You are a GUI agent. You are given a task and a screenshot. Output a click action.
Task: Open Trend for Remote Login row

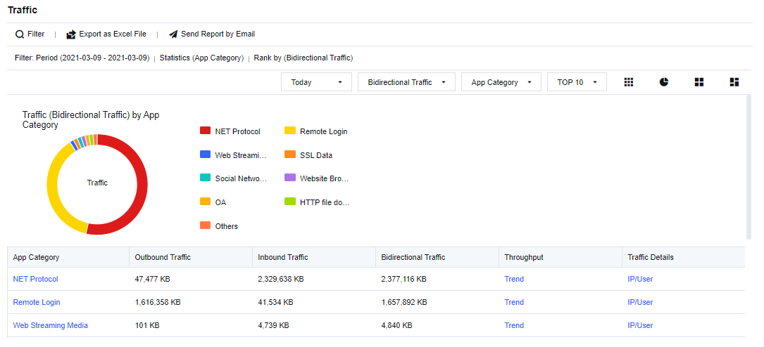[514, 302]
